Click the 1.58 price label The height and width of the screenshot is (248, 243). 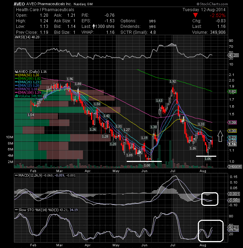(97, 104)
